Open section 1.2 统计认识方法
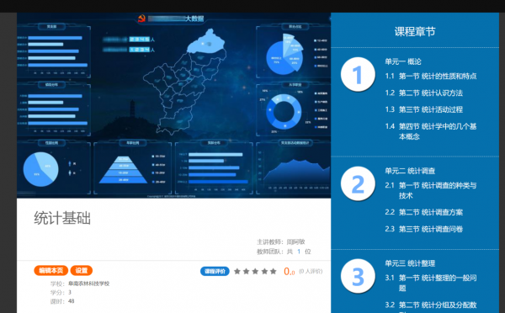The height and width of the screenshot is (313, 505). click(424, 93)
